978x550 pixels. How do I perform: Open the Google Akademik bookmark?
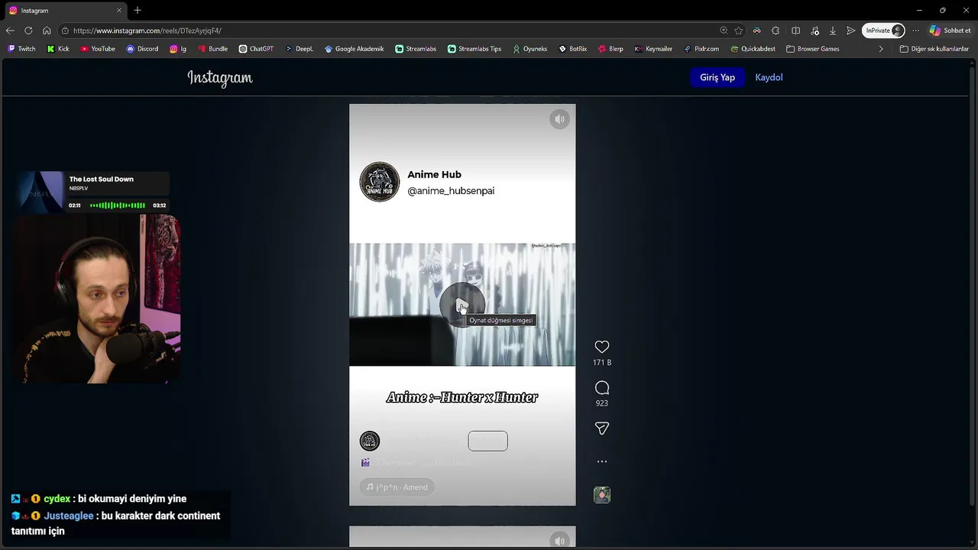point(354,49)
